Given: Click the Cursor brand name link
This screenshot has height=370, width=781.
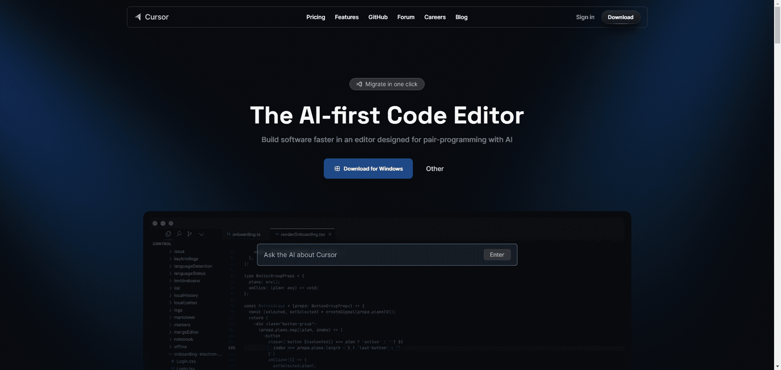Looking at the screenshot, I should pyautogui.click(x=157, y=17).
